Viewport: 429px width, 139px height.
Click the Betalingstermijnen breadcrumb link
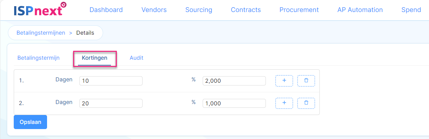click(41, 33)
